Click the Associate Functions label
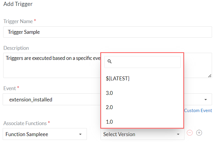Viewport: 215px width, 142px height. point(25,123)
